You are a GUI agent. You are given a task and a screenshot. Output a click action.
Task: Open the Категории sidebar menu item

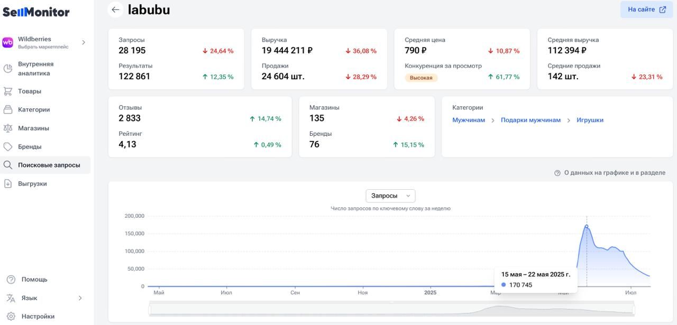[34, 110]
